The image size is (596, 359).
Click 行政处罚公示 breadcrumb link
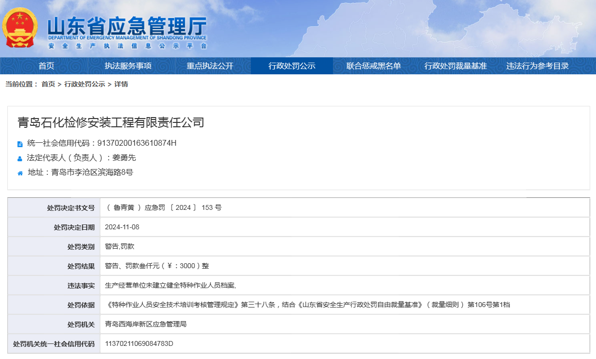click(85, 84)
